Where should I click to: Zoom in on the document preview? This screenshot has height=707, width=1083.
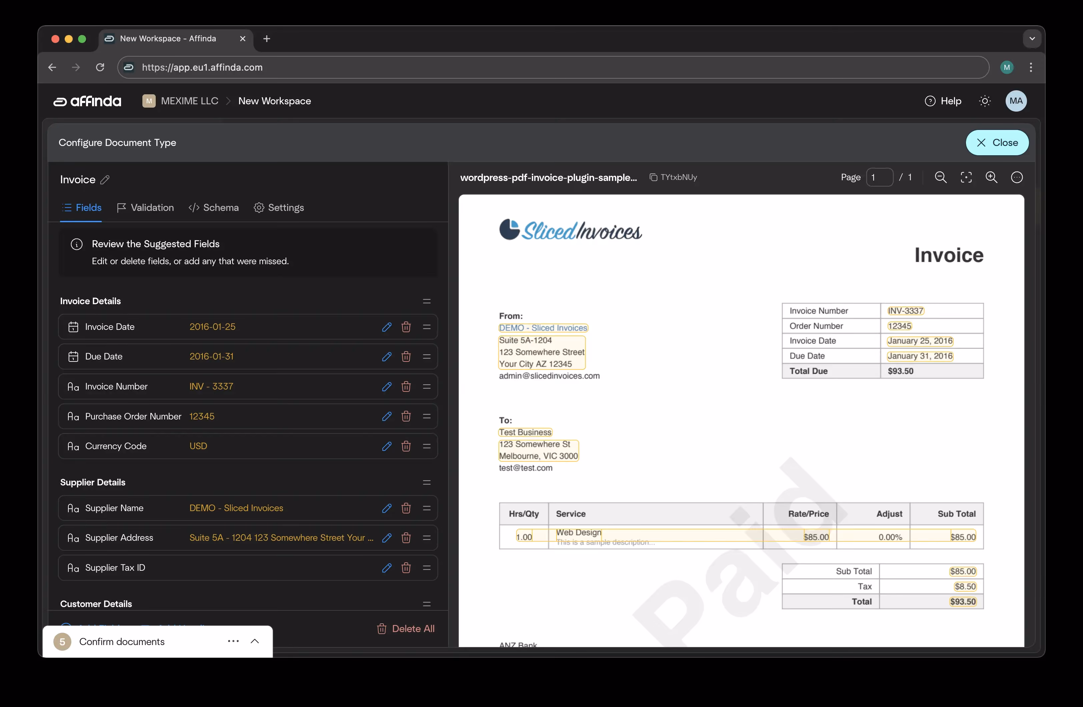[x=991, y=177]
